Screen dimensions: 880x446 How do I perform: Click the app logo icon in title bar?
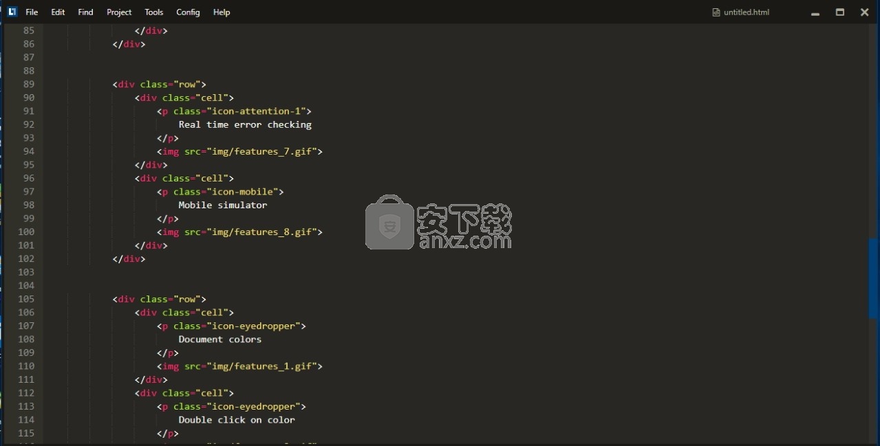(12, 12)
